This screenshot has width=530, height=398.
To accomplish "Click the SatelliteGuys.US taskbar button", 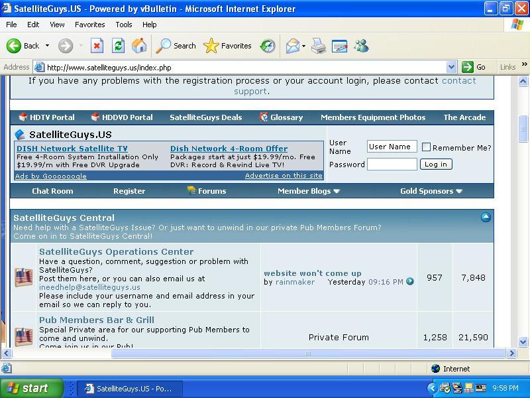I will (130, 389).
